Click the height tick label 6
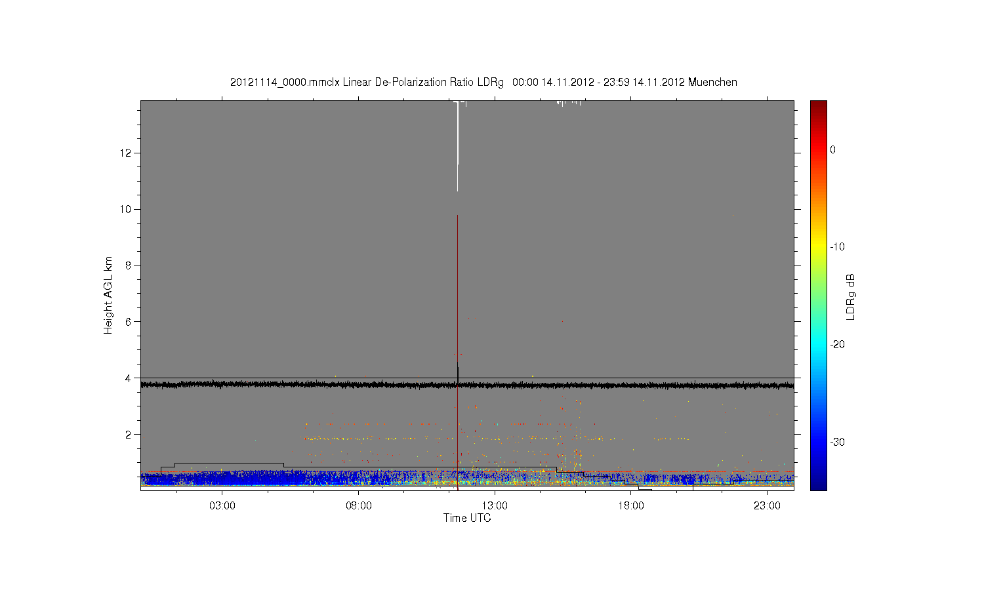Screen dimensions: 984x590 (129, 321)
